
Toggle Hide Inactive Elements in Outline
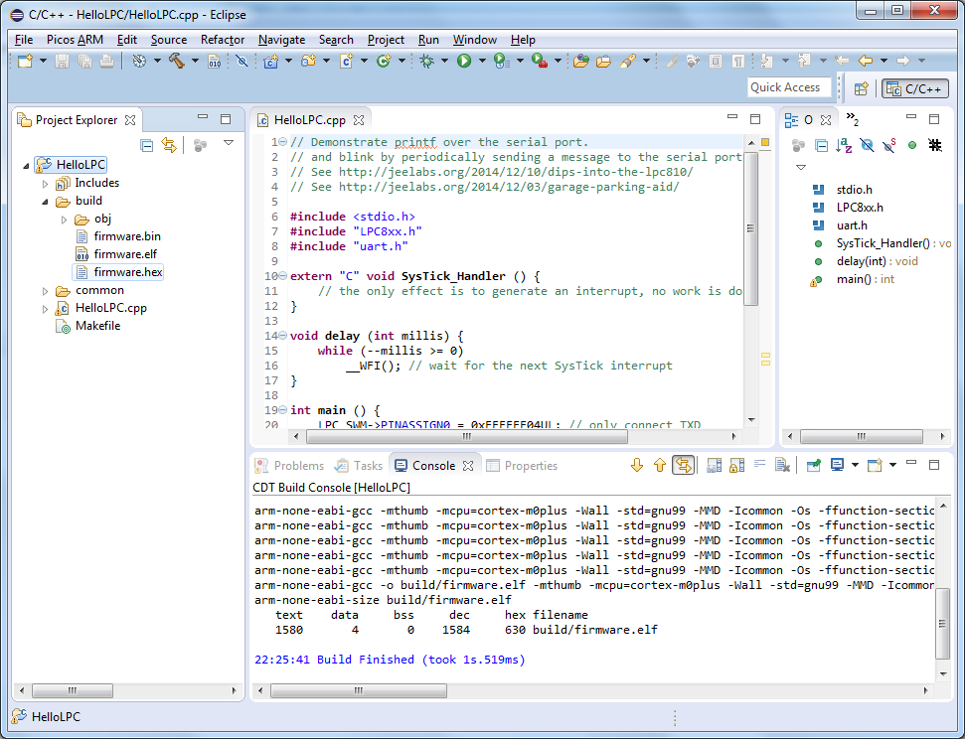coord(935,145)
